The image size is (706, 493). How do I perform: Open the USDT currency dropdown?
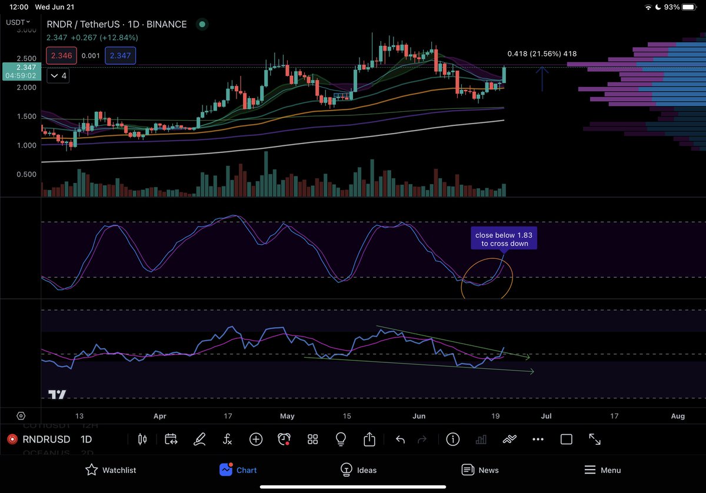point(19,22)
